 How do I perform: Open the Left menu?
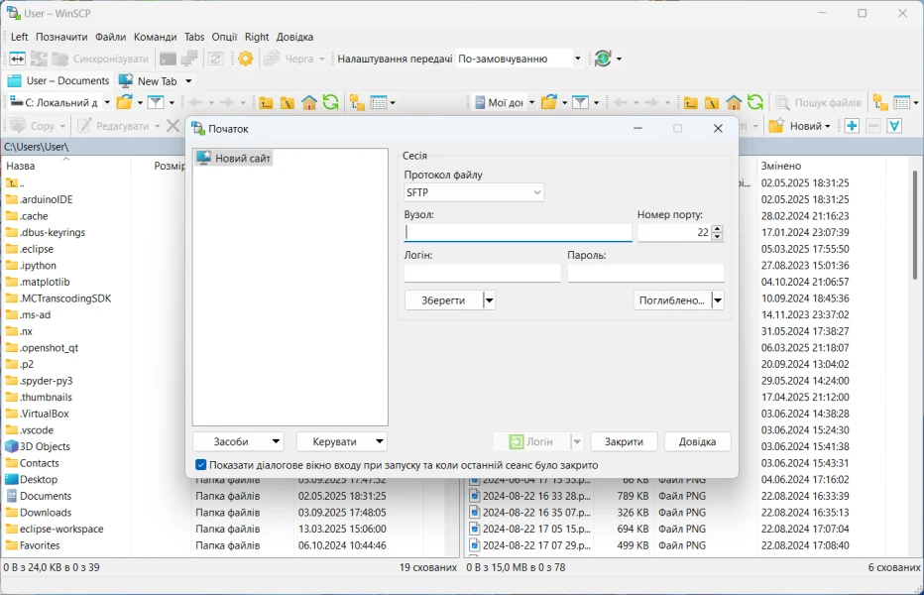(x=20, y=37)
